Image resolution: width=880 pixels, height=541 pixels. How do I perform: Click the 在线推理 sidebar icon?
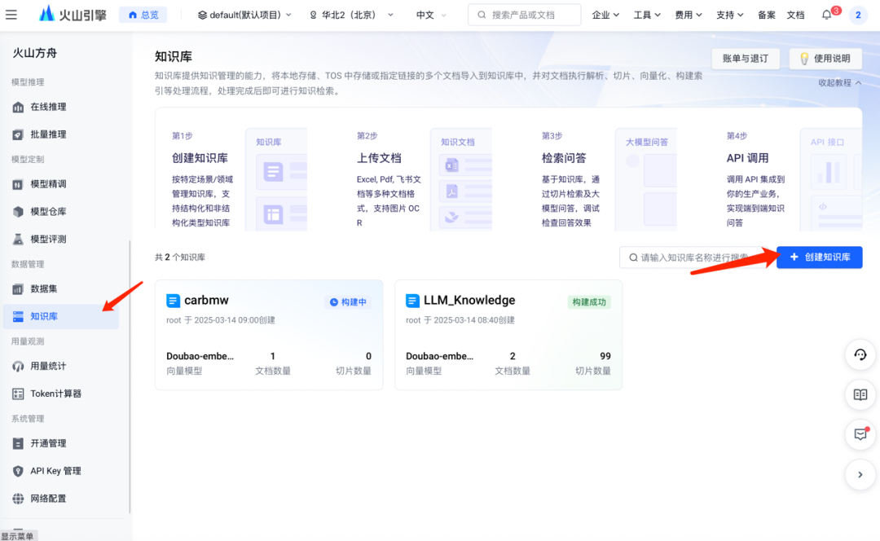coord(18,107)
